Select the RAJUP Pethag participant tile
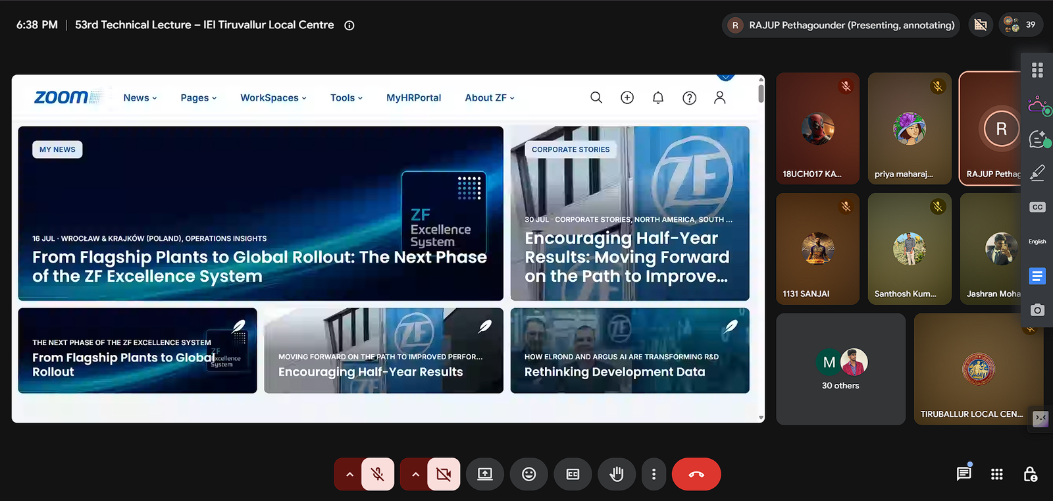Image resolution: width=1053 pixels, height=501 pixels. click(990, 128)
